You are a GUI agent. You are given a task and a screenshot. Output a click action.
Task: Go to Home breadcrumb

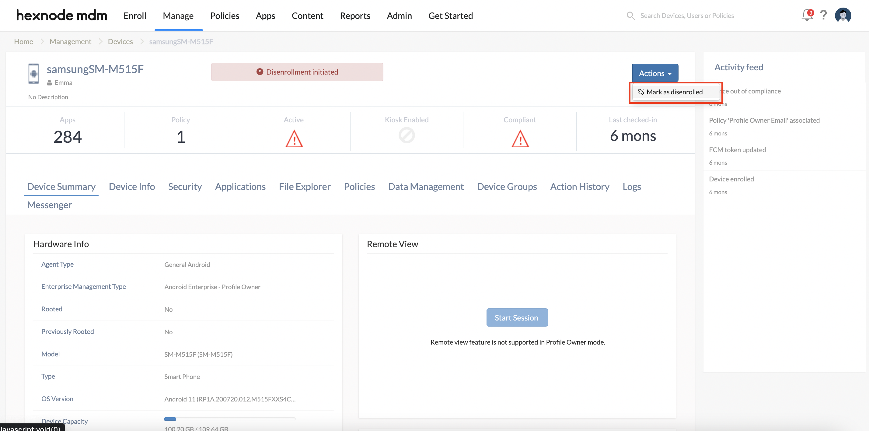[x=23, y=41]
